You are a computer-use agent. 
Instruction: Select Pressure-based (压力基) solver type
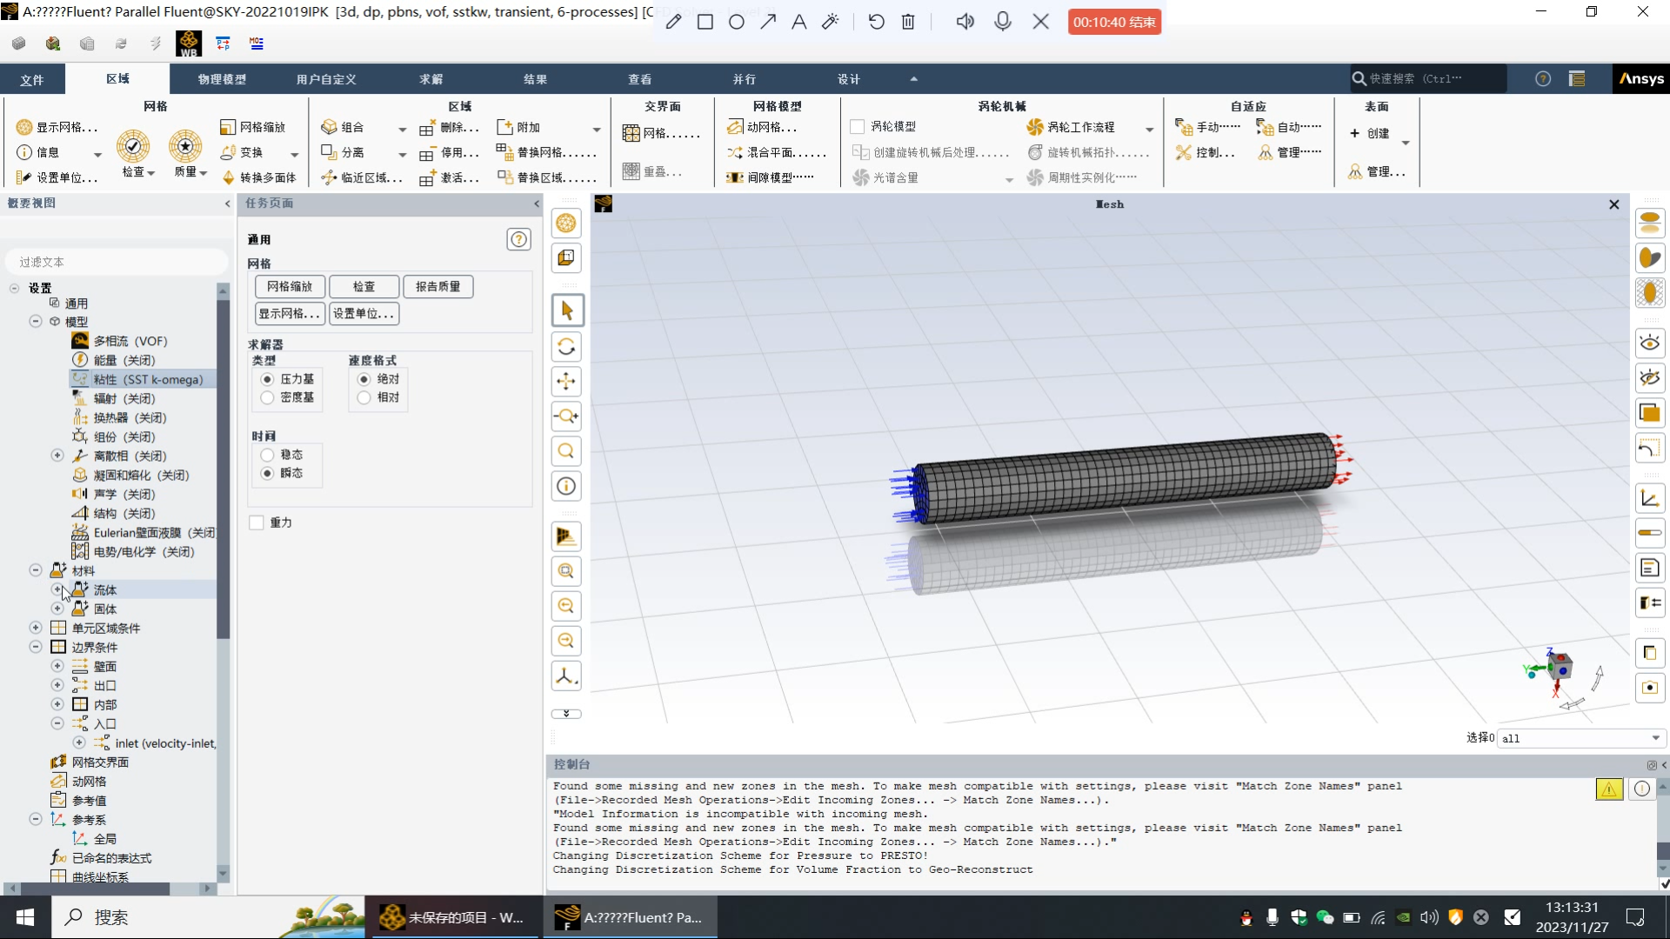click(267, 379)
